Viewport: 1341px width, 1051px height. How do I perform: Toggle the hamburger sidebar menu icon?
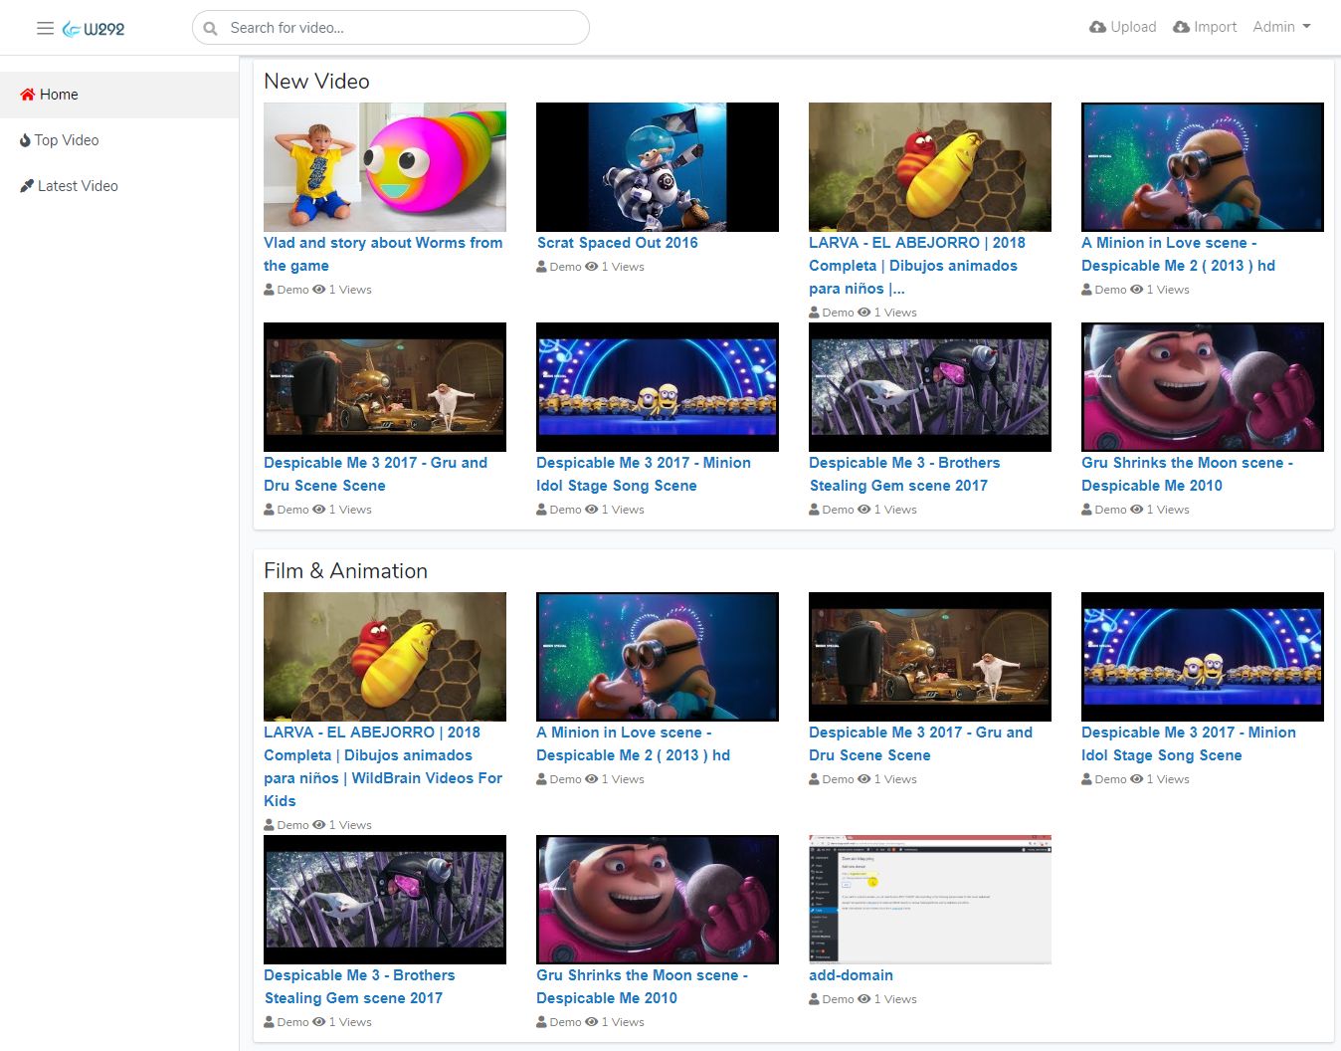[45, 28]
